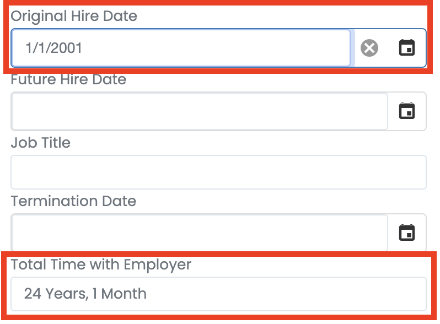440x324 pixels.
Task: Click the "Termination Date" label
Action: coord(73,201)
